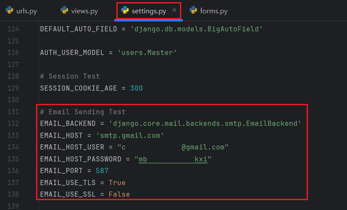
Task: Place cursor on the EMAIL_BACKEND variable name
Action: point(67,124)
